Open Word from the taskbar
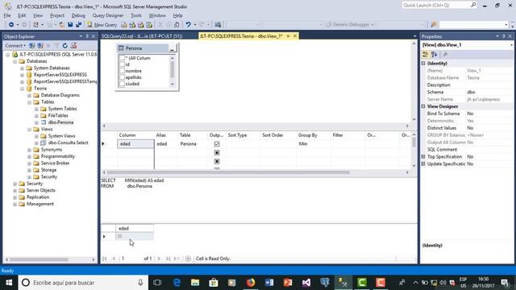Screen dimensions: 516x290 (269, 283)
